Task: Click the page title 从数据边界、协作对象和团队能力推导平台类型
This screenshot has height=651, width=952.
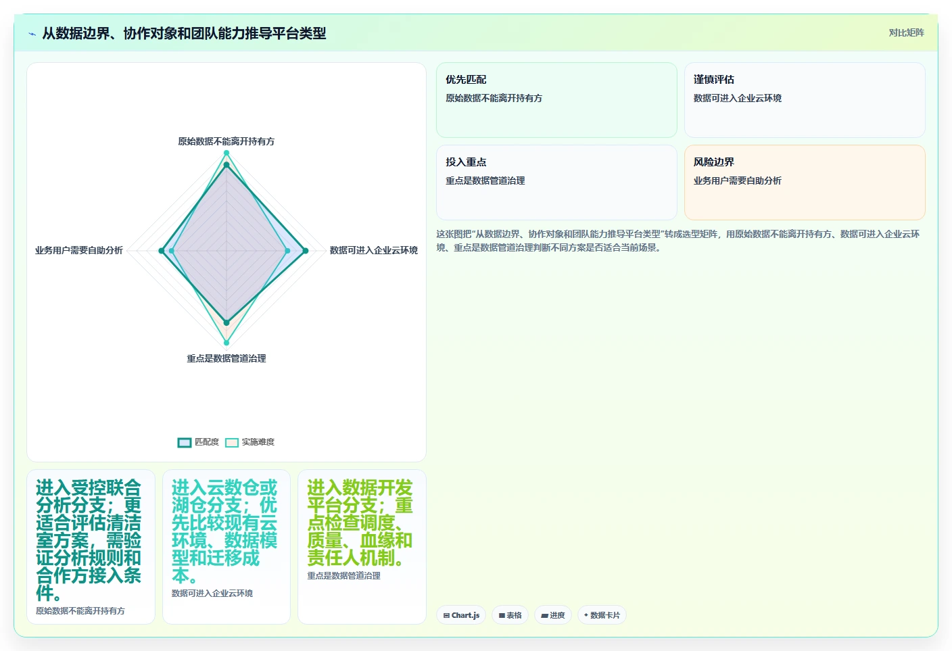Action: (184, 33)
